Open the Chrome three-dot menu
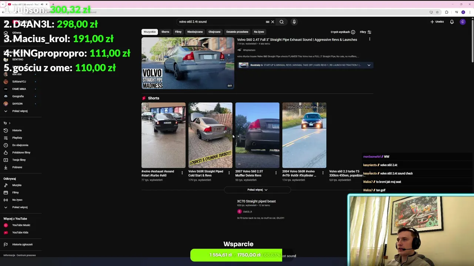The image size is (474, 266). [470, 12]
